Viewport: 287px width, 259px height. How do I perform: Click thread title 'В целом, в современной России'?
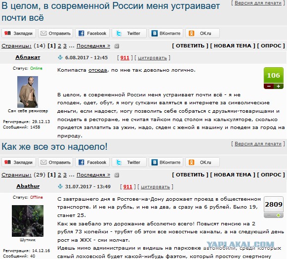(111, 12)
